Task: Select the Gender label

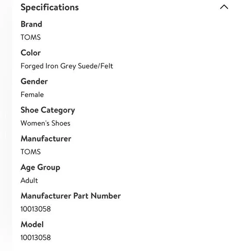Action: click(x=34, y=81)
